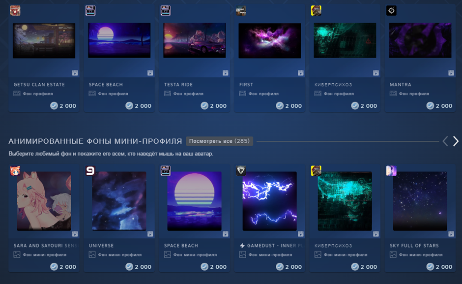
Task: Click the fox-girl game icon on Sara and Sayouri
Action: 15,171
